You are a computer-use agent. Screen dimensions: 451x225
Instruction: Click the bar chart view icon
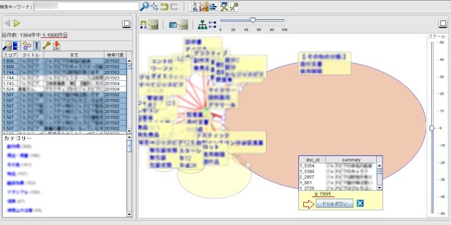(213, 7)
